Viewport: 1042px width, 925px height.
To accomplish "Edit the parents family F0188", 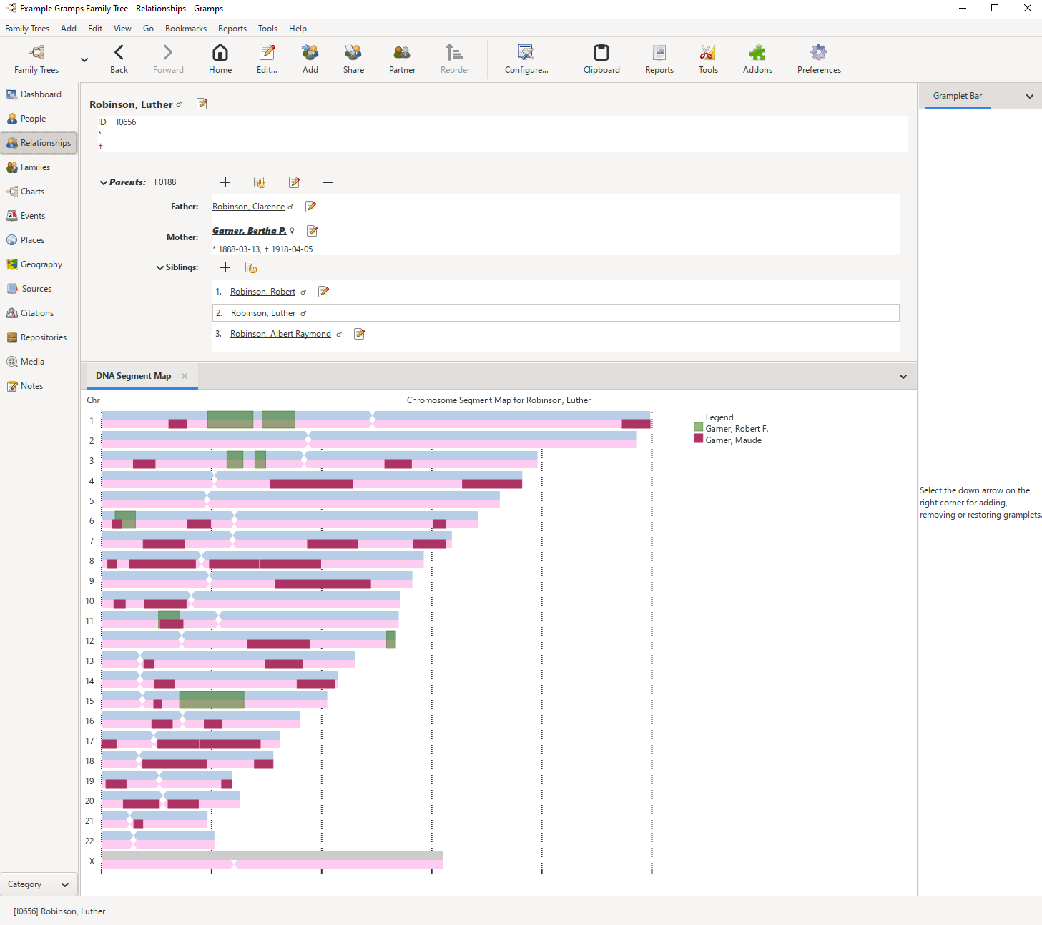I will click(294, 182).
